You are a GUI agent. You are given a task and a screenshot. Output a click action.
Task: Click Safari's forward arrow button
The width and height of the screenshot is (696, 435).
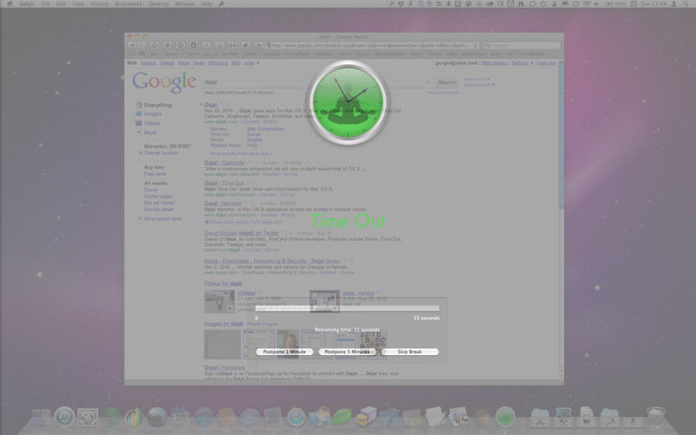point(142,45)
